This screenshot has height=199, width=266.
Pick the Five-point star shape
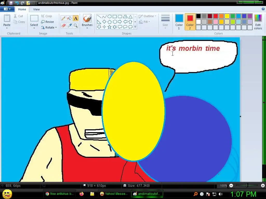(x=110, y=27)
